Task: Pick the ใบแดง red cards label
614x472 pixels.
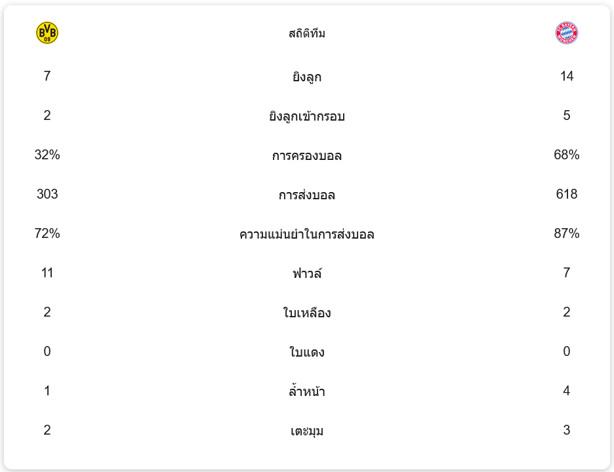Action: tap(307, 352)
